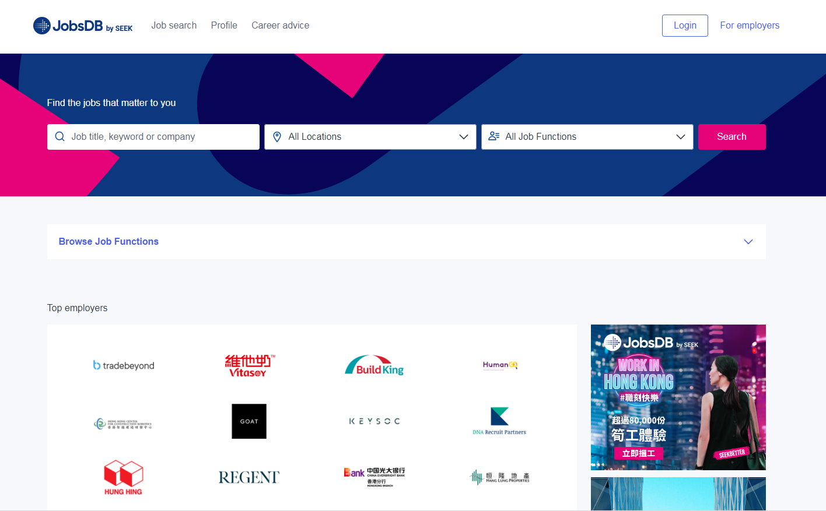Screen dimensions: 826x511
Task: Open the Profile menu item
Action: coord(224,26)
